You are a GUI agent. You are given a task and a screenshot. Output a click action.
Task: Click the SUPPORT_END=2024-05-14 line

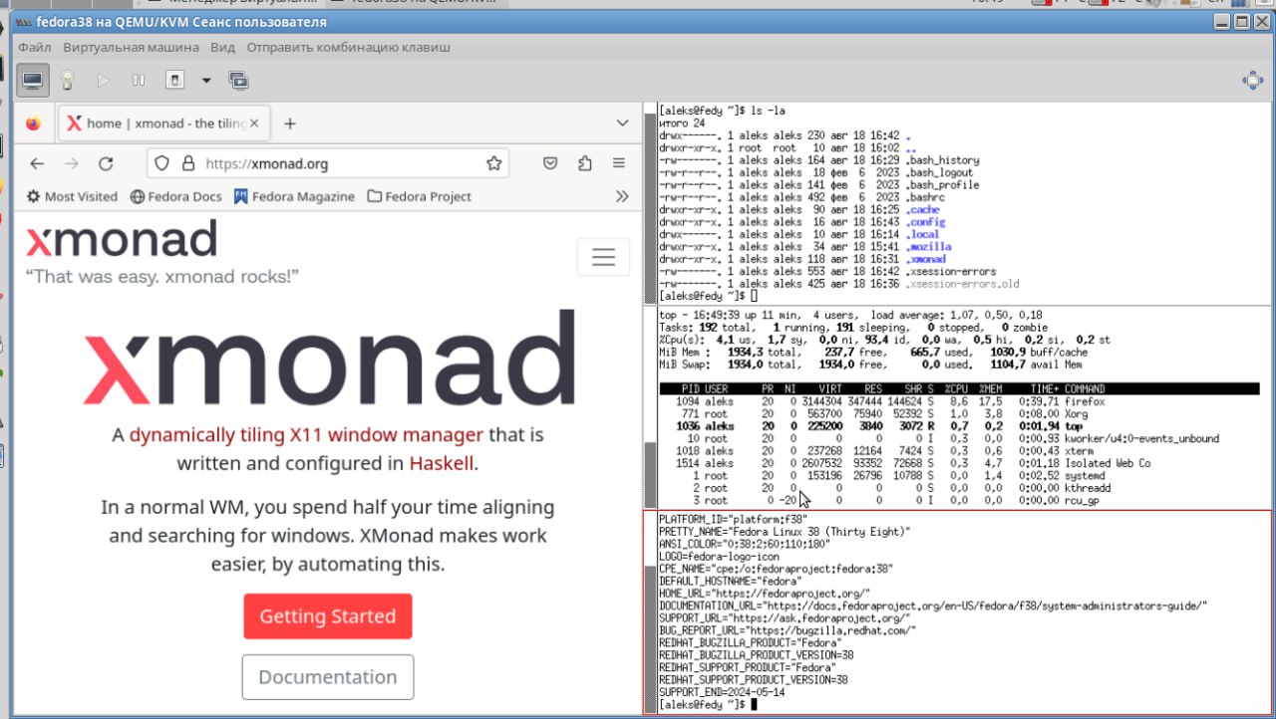click(x=722, y=692)
